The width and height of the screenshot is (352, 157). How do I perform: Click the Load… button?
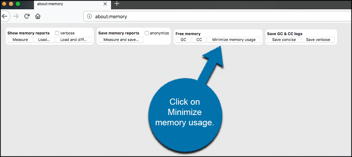[44, 40]
